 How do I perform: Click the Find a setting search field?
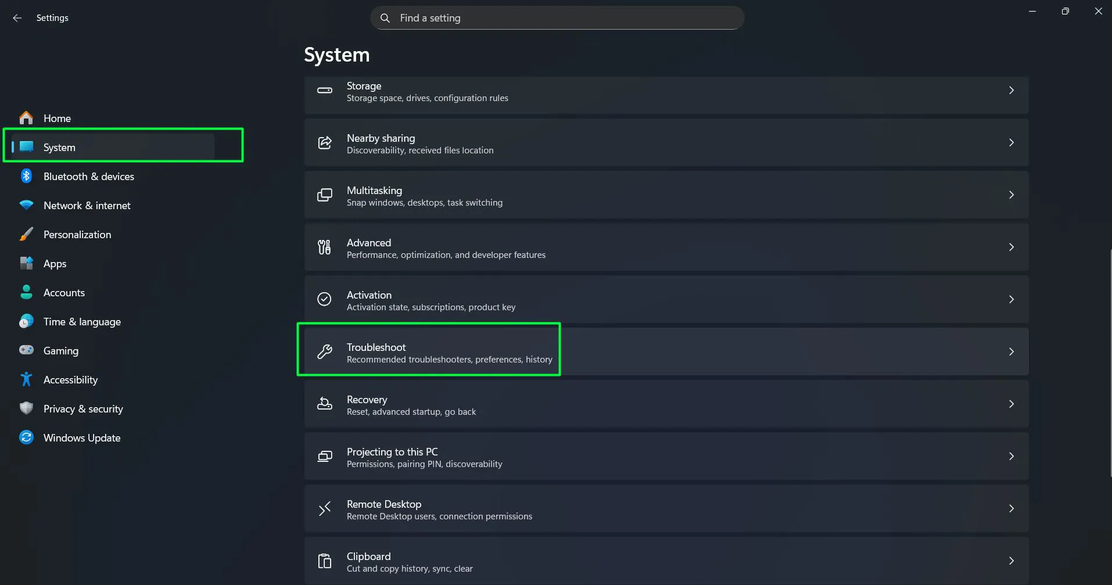tap(556, 17)
